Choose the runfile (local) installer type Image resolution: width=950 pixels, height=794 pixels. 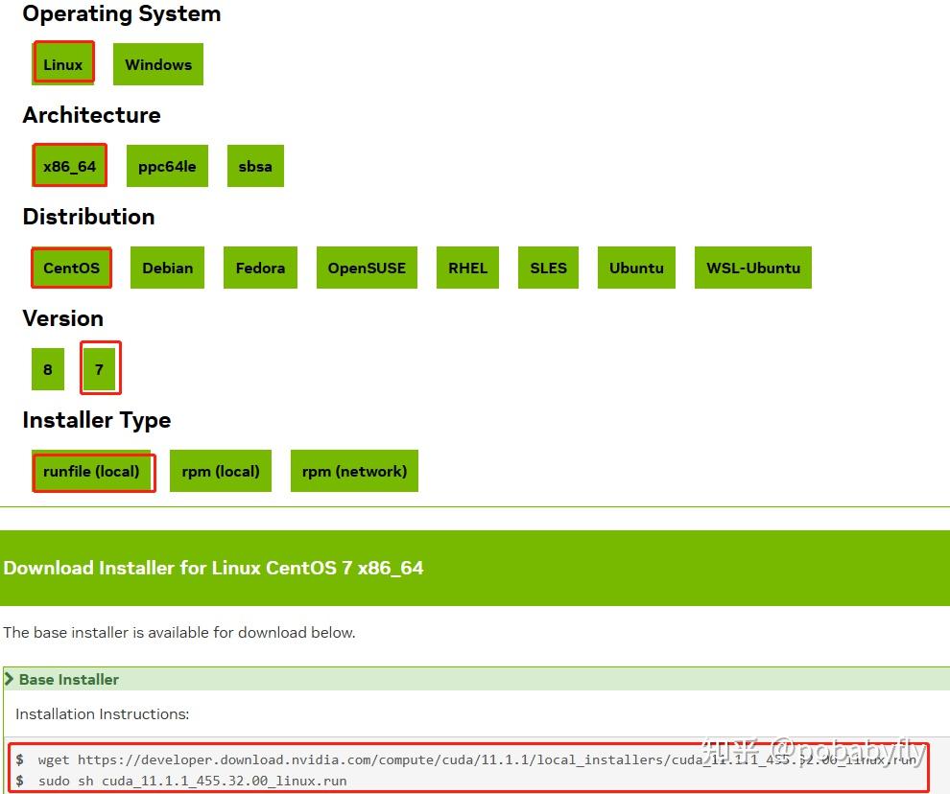coord(92,471)
